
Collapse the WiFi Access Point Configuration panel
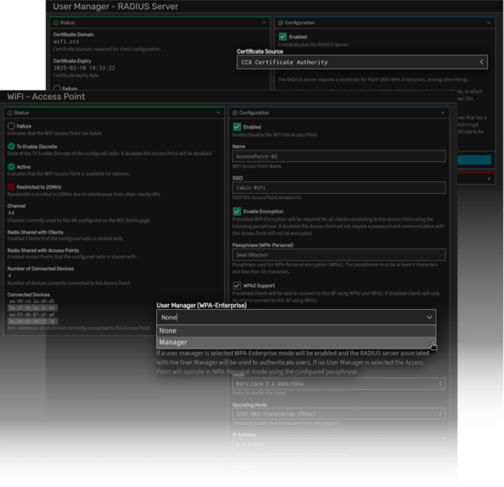coord(443,113)
